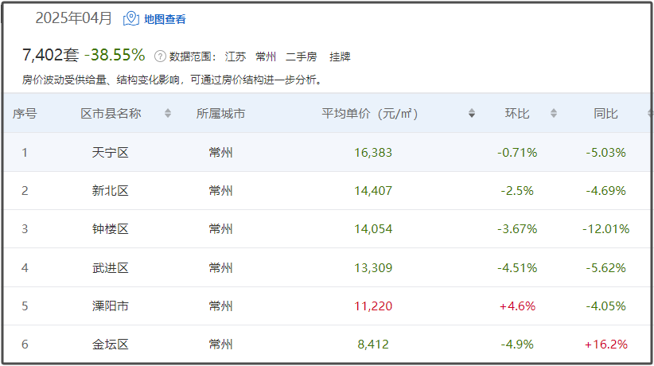
Task: Click the +4.6% 环比 value
Action: 517,306
